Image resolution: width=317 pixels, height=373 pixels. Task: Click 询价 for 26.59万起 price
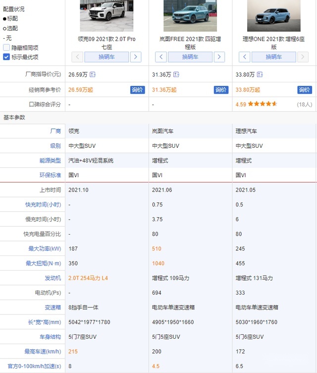pos(137,90)
